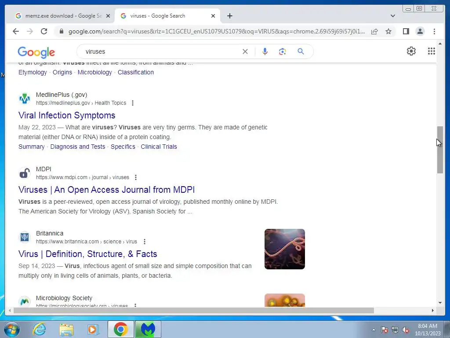This screenshot has height=338, width=450.
Task: Open Google quick settings gear
Action: 411,51
